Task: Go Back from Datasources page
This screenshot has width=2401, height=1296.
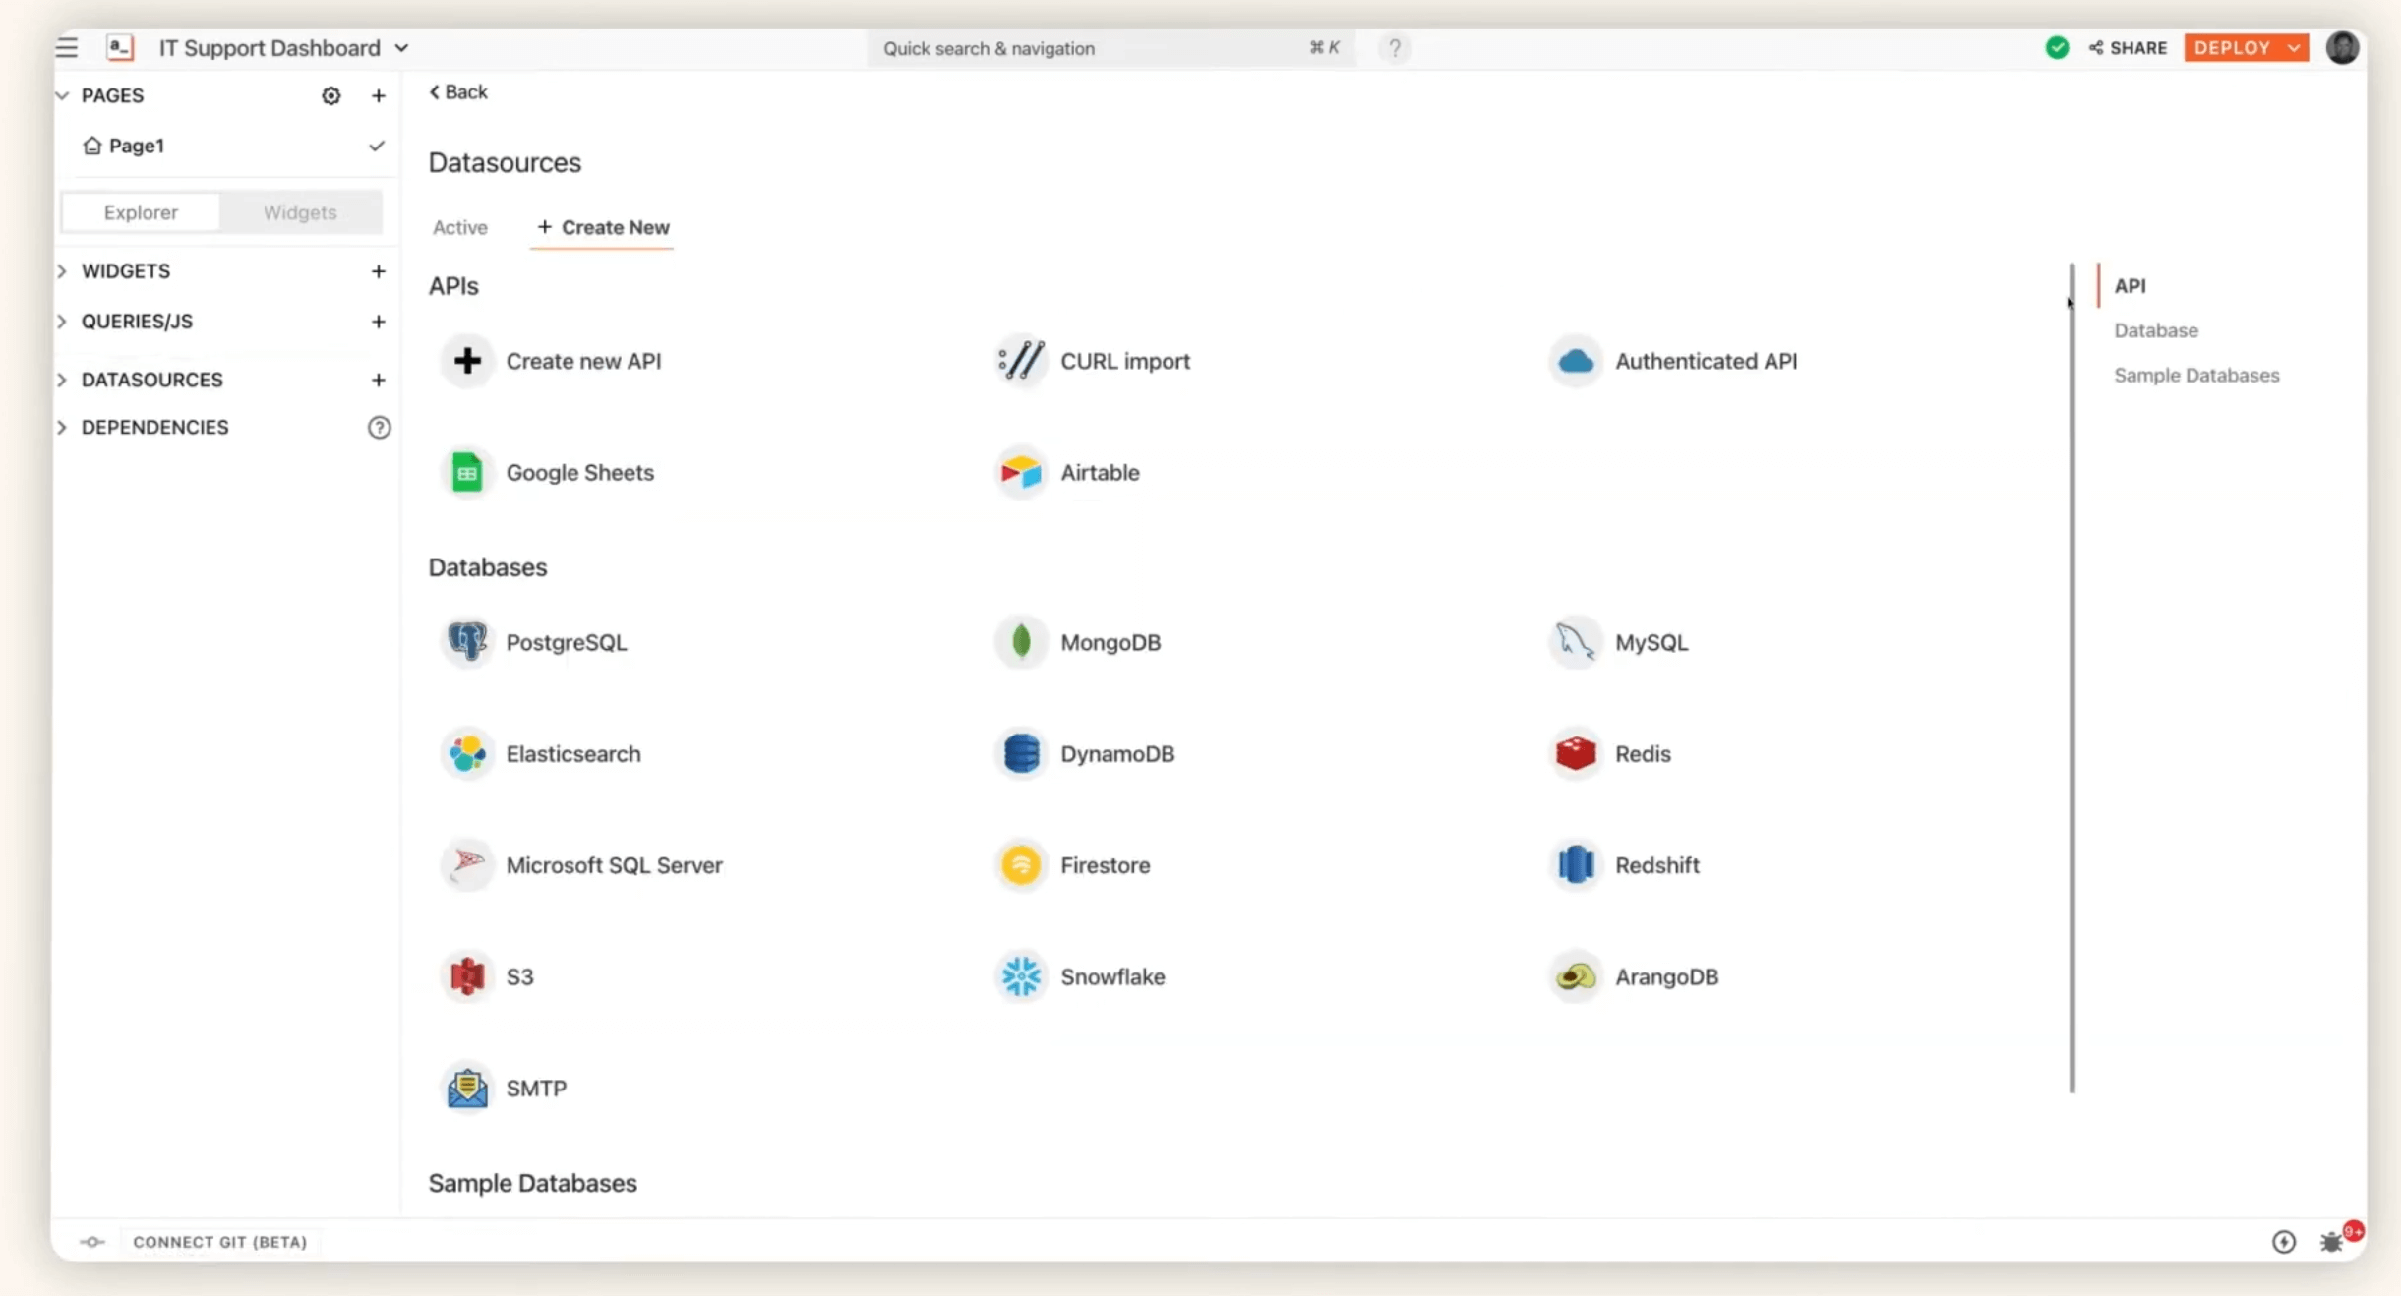Action: pyautogui.click(x=458, y=91)
